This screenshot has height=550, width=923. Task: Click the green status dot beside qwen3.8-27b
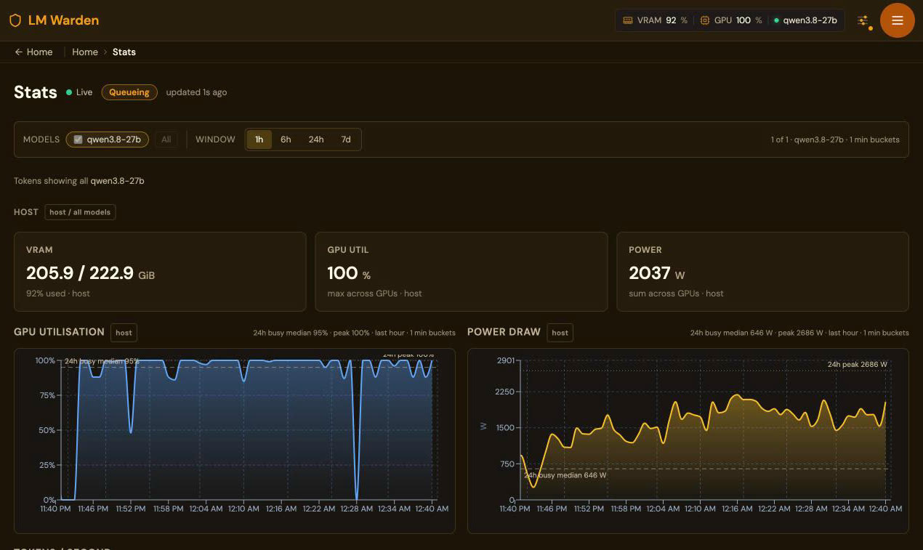(776, 20)
